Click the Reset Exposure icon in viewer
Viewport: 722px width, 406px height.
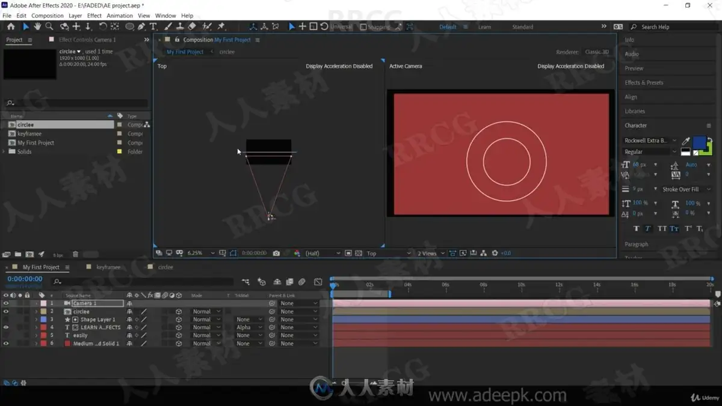pos(495,253)
